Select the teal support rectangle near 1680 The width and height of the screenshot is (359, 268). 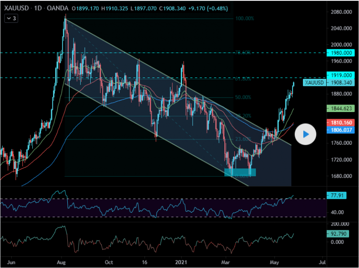click(x=240, y=172)
